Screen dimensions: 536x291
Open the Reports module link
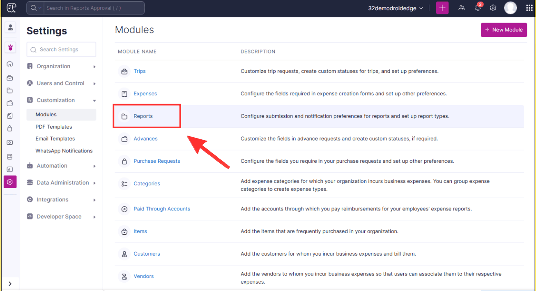[x=143, y=116]
